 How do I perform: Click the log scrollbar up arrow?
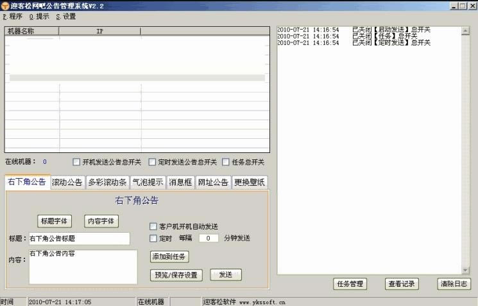(465, 31)
